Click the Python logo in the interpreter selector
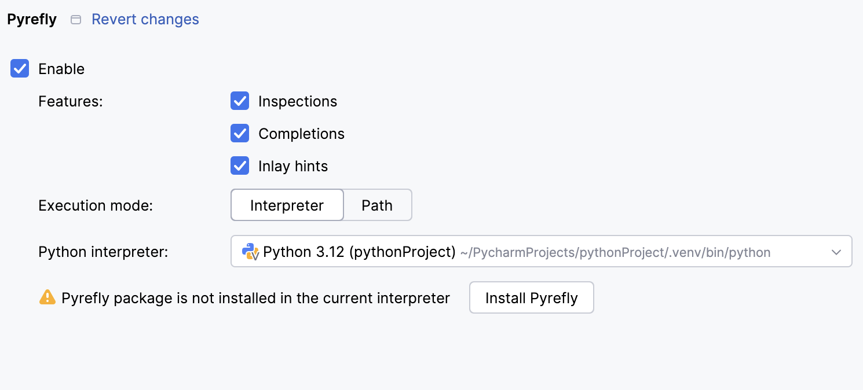863x390 pixels. point(249,251)
